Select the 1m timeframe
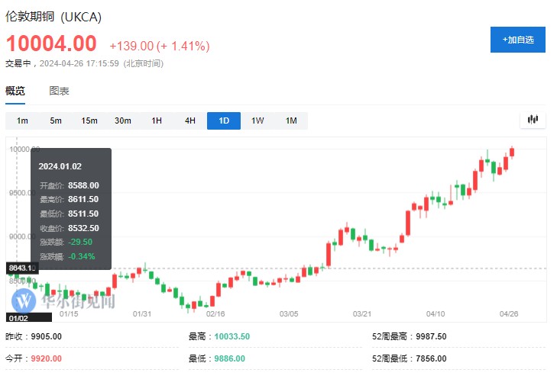557x376 pixels. click(22, 121)
